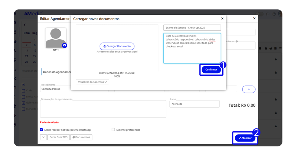Expand Visualizar documentos dropdown
Viewport: 296px width, 156px height.
[x=92, y=82]
